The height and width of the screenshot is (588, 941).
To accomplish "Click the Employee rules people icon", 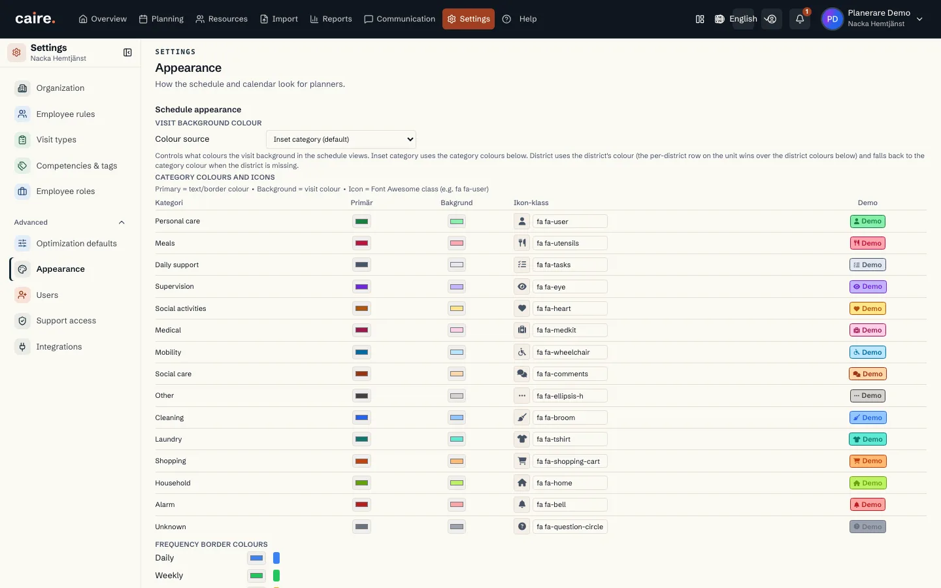I will coord(22,114).
